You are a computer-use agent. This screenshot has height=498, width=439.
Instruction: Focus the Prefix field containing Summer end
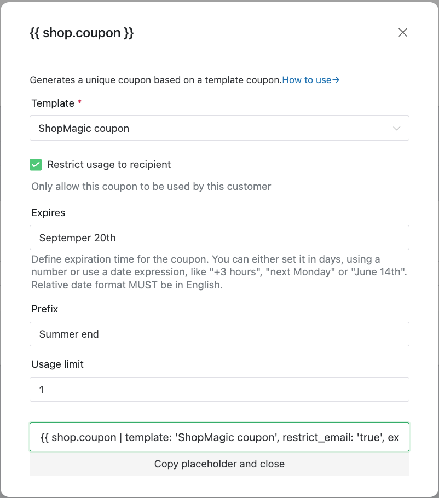[x=219, y=334]
